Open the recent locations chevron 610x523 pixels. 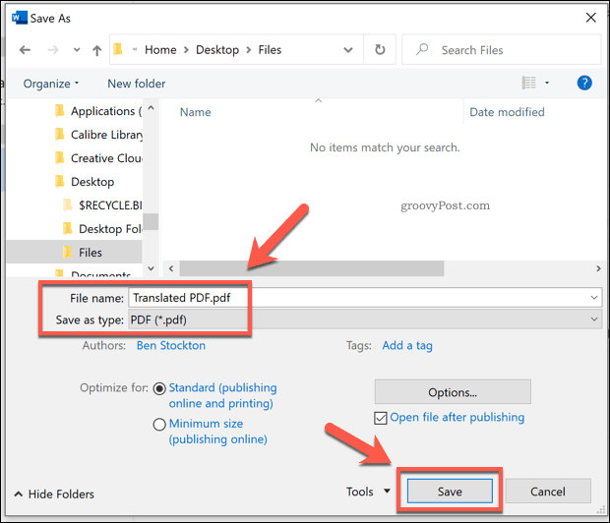click(x=77, y=50)
